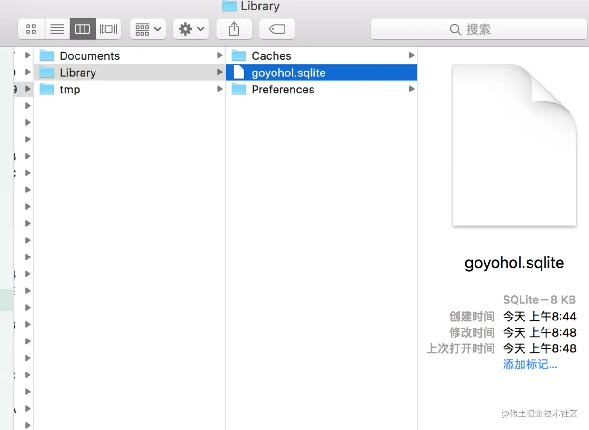The width and height of the screenshot is (589, 430).
Task: Open the gear action menu
Action: [x=191, y=29]
